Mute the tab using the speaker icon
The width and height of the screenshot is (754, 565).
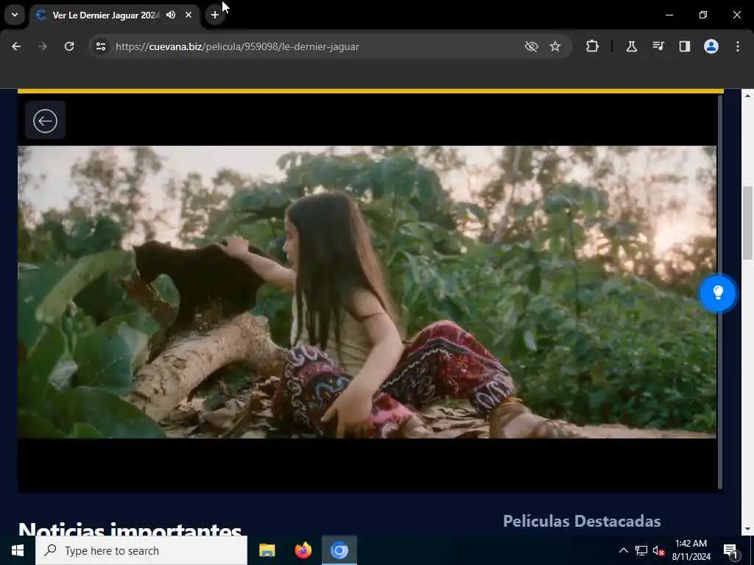[171, 15]
